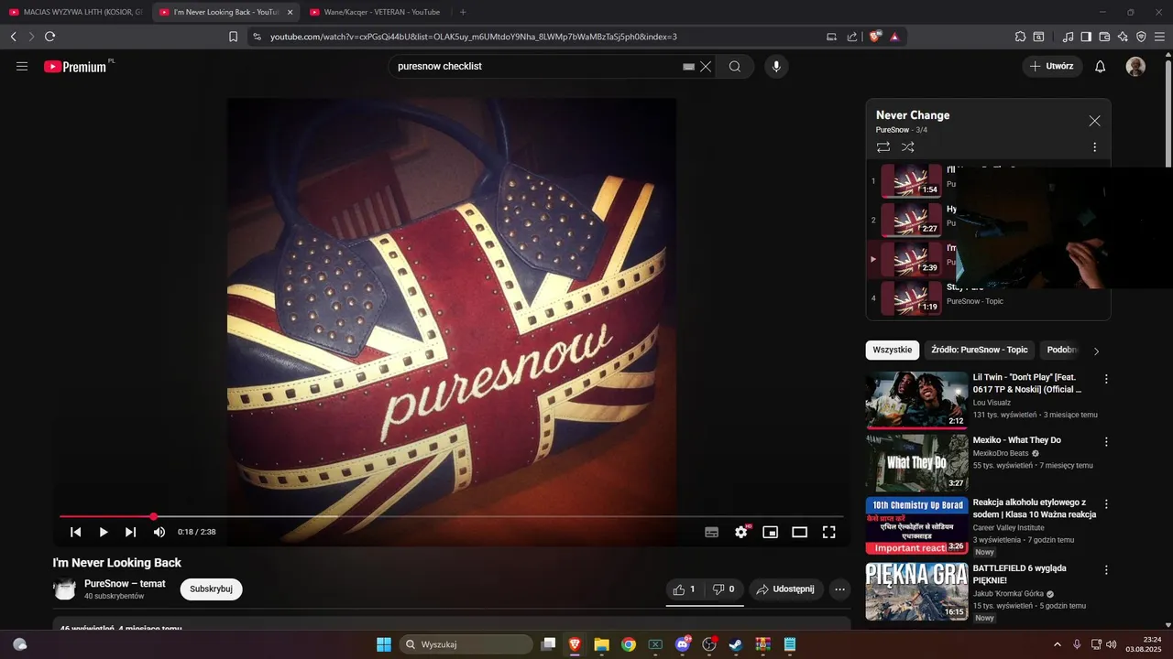The image size is (1173, 659).
Task: Skip to the previous video
Action: tap(76, 532)
